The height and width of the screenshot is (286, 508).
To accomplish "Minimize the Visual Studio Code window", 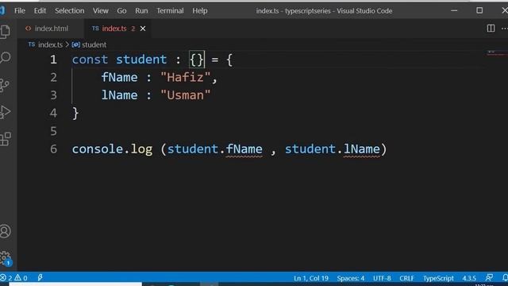I will tap(454, 10).
